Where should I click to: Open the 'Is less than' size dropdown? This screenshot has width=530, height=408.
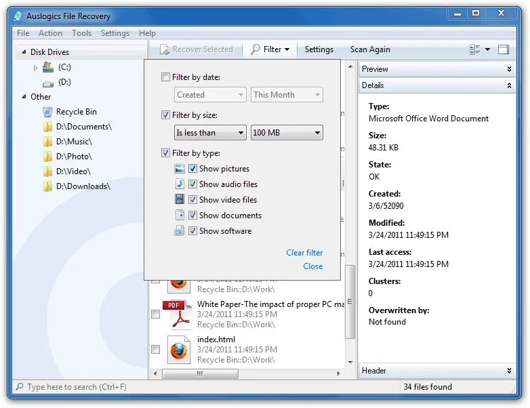(210, 133)
